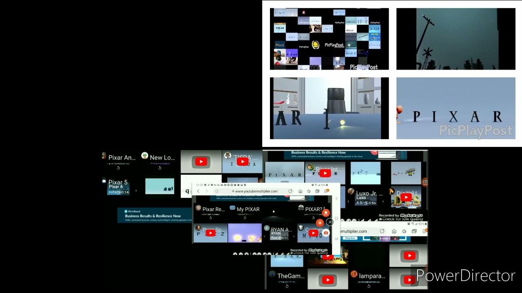Replay the 'lampara...' video

pyautogui.click(x=369, y=286)
